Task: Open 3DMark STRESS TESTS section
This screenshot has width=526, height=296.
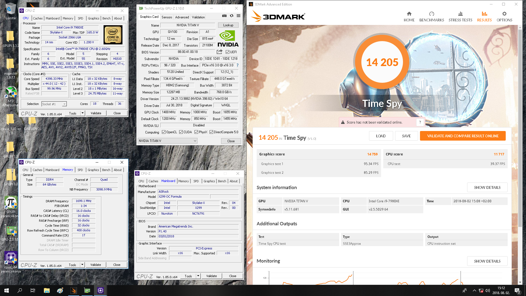Action: 460,17
